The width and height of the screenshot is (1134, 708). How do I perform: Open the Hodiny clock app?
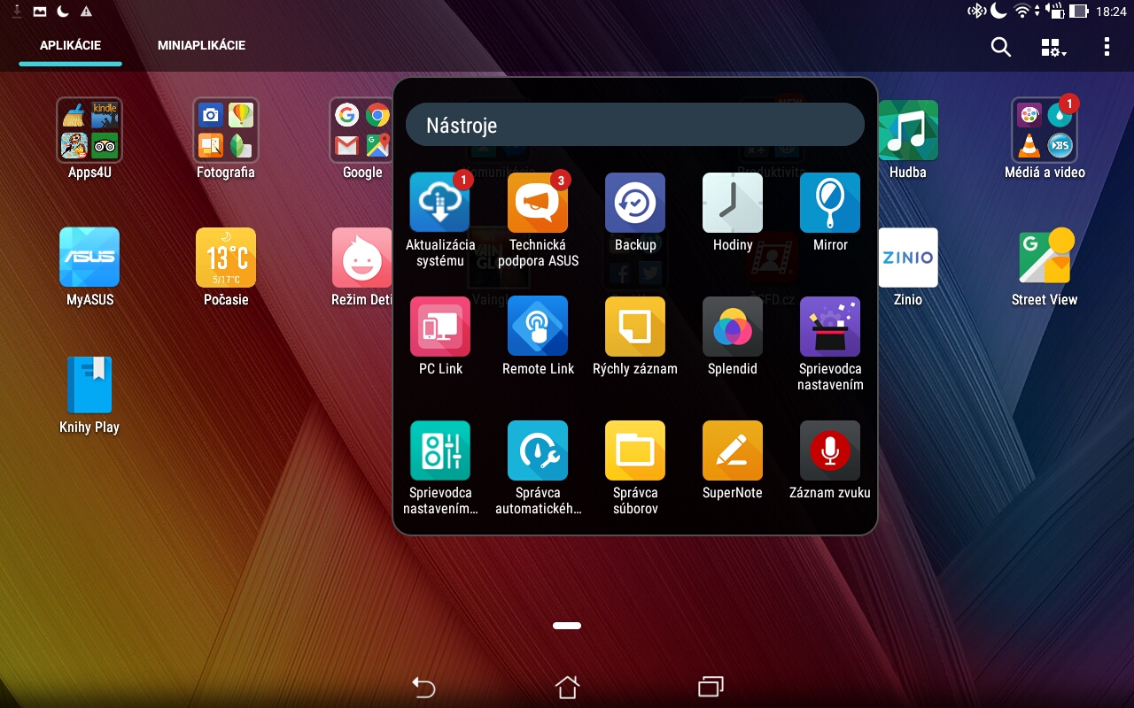[x=733, y=203]
